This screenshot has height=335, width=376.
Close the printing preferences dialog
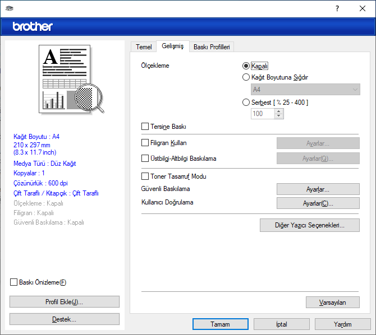(363, 8)
